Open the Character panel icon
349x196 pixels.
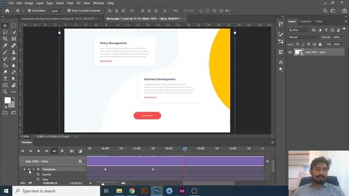pyautogui.click(x=281, y=63)
